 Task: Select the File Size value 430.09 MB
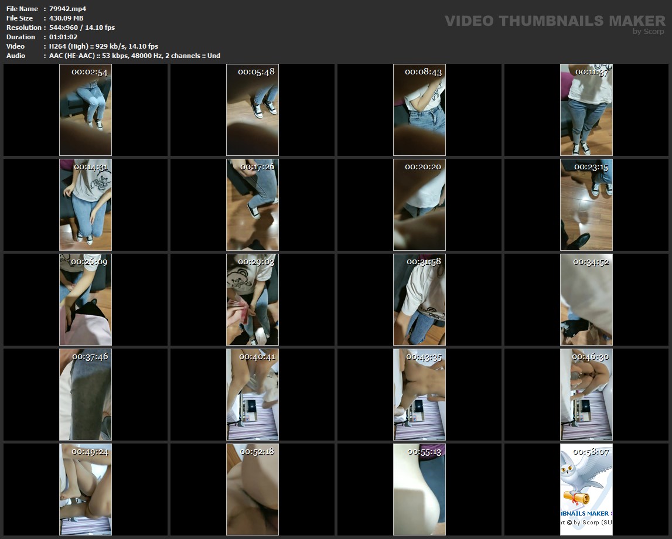click(x=66, y=18)
